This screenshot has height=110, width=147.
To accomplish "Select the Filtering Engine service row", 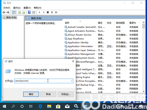I will tap(107, 77).
